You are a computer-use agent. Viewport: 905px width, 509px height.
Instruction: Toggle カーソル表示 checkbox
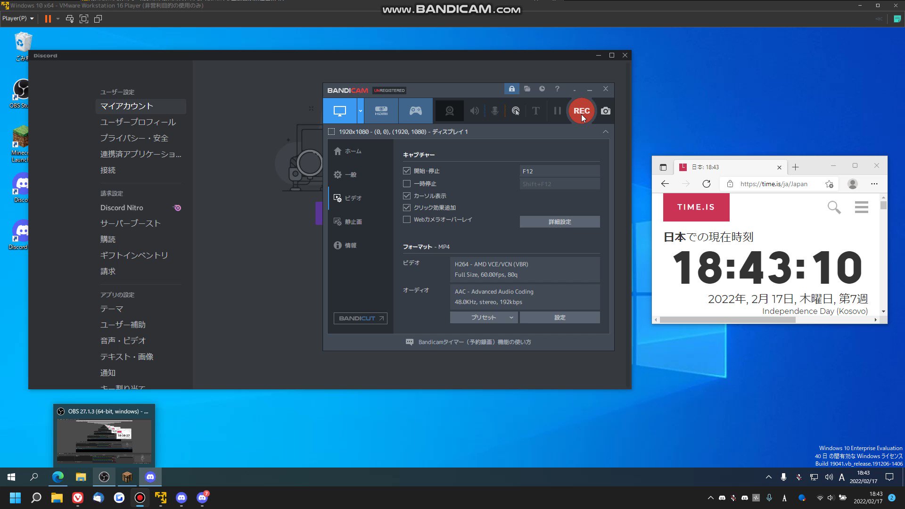(x=407, y=196)
